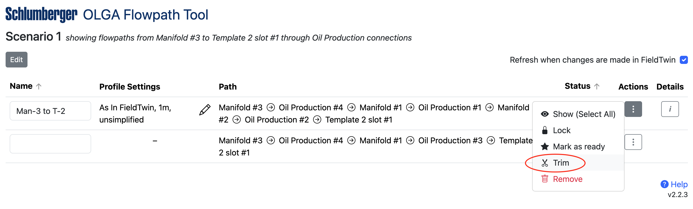
Task: Click the empty name field in second row
Action: tap(50, 144)
